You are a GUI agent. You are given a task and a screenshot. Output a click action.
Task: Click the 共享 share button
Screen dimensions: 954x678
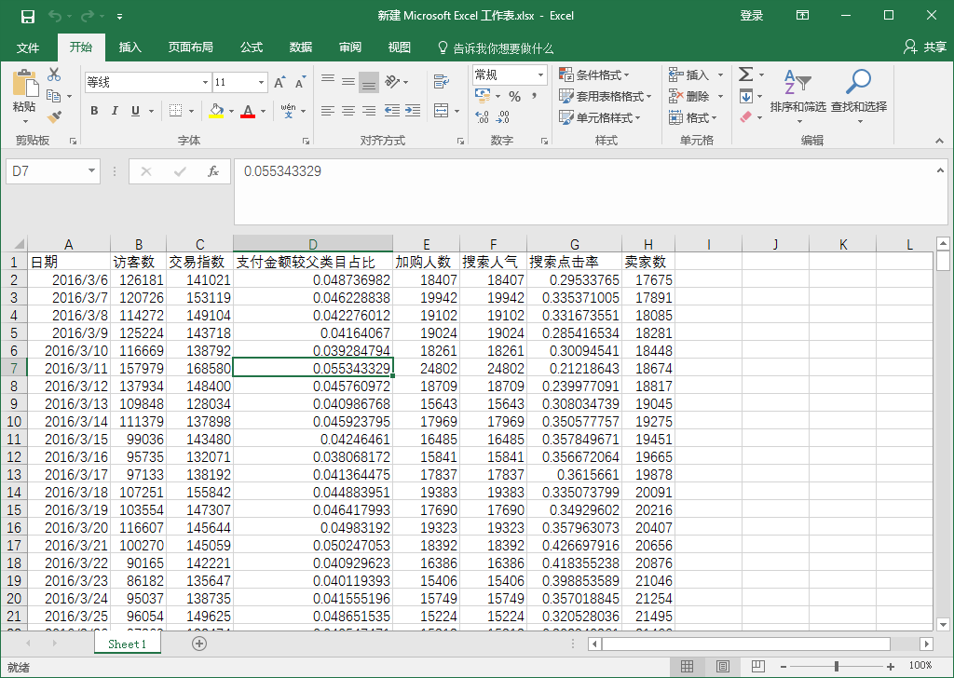click(925, 47)
